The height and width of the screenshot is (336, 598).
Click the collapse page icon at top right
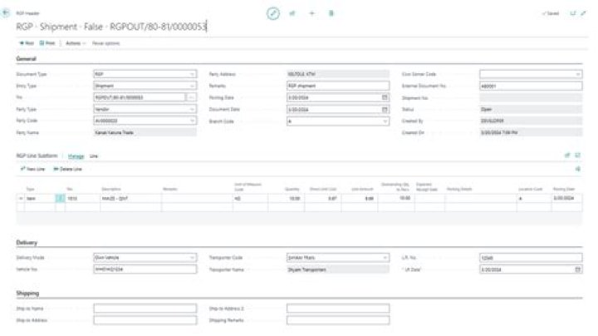(x=583, y=13)
